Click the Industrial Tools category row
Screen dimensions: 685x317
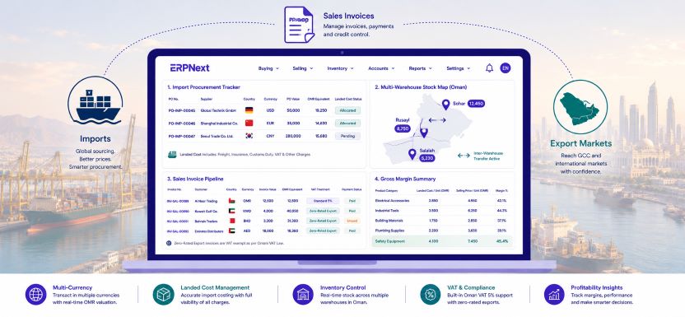coord(441,211)
